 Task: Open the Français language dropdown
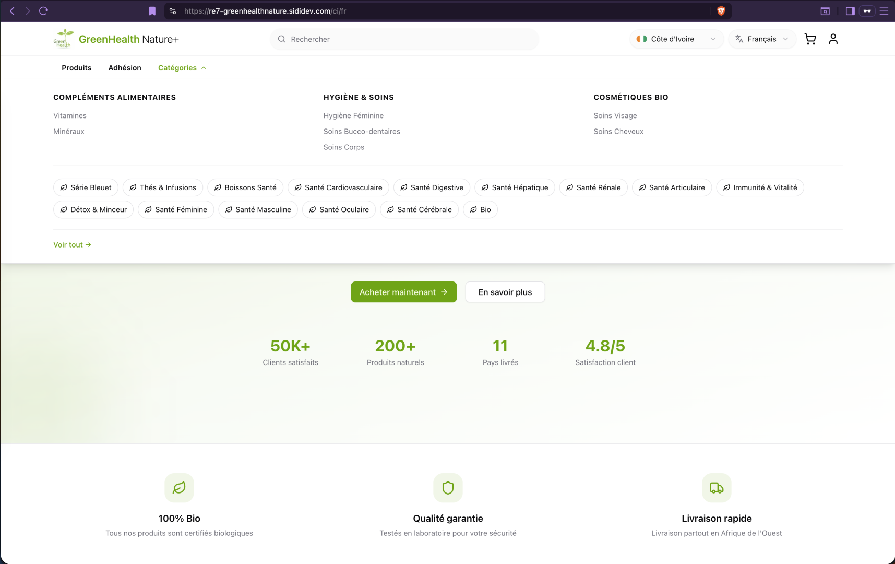tap(761, 39)
